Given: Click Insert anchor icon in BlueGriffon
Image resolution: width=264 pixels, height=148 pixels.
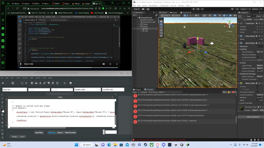Looking at the screenshot, I should pos(40,83).
